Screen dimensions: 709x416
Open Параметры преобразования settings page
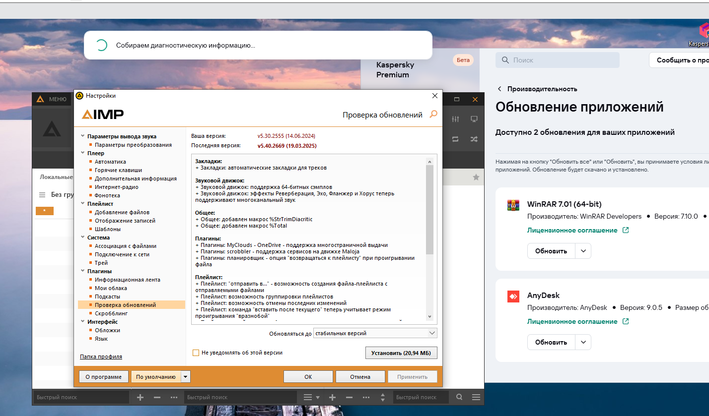point(133,145)
